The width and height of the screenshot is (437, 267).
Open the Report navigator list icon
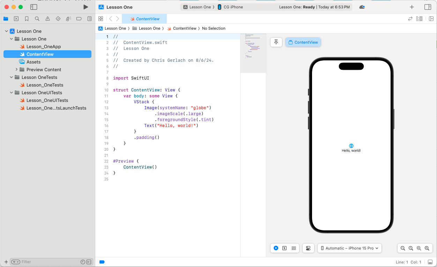(89, 18)
